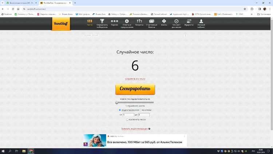273x154 pixels.
Task: Open the Факты section icon
Action: (x=164, y=22)
